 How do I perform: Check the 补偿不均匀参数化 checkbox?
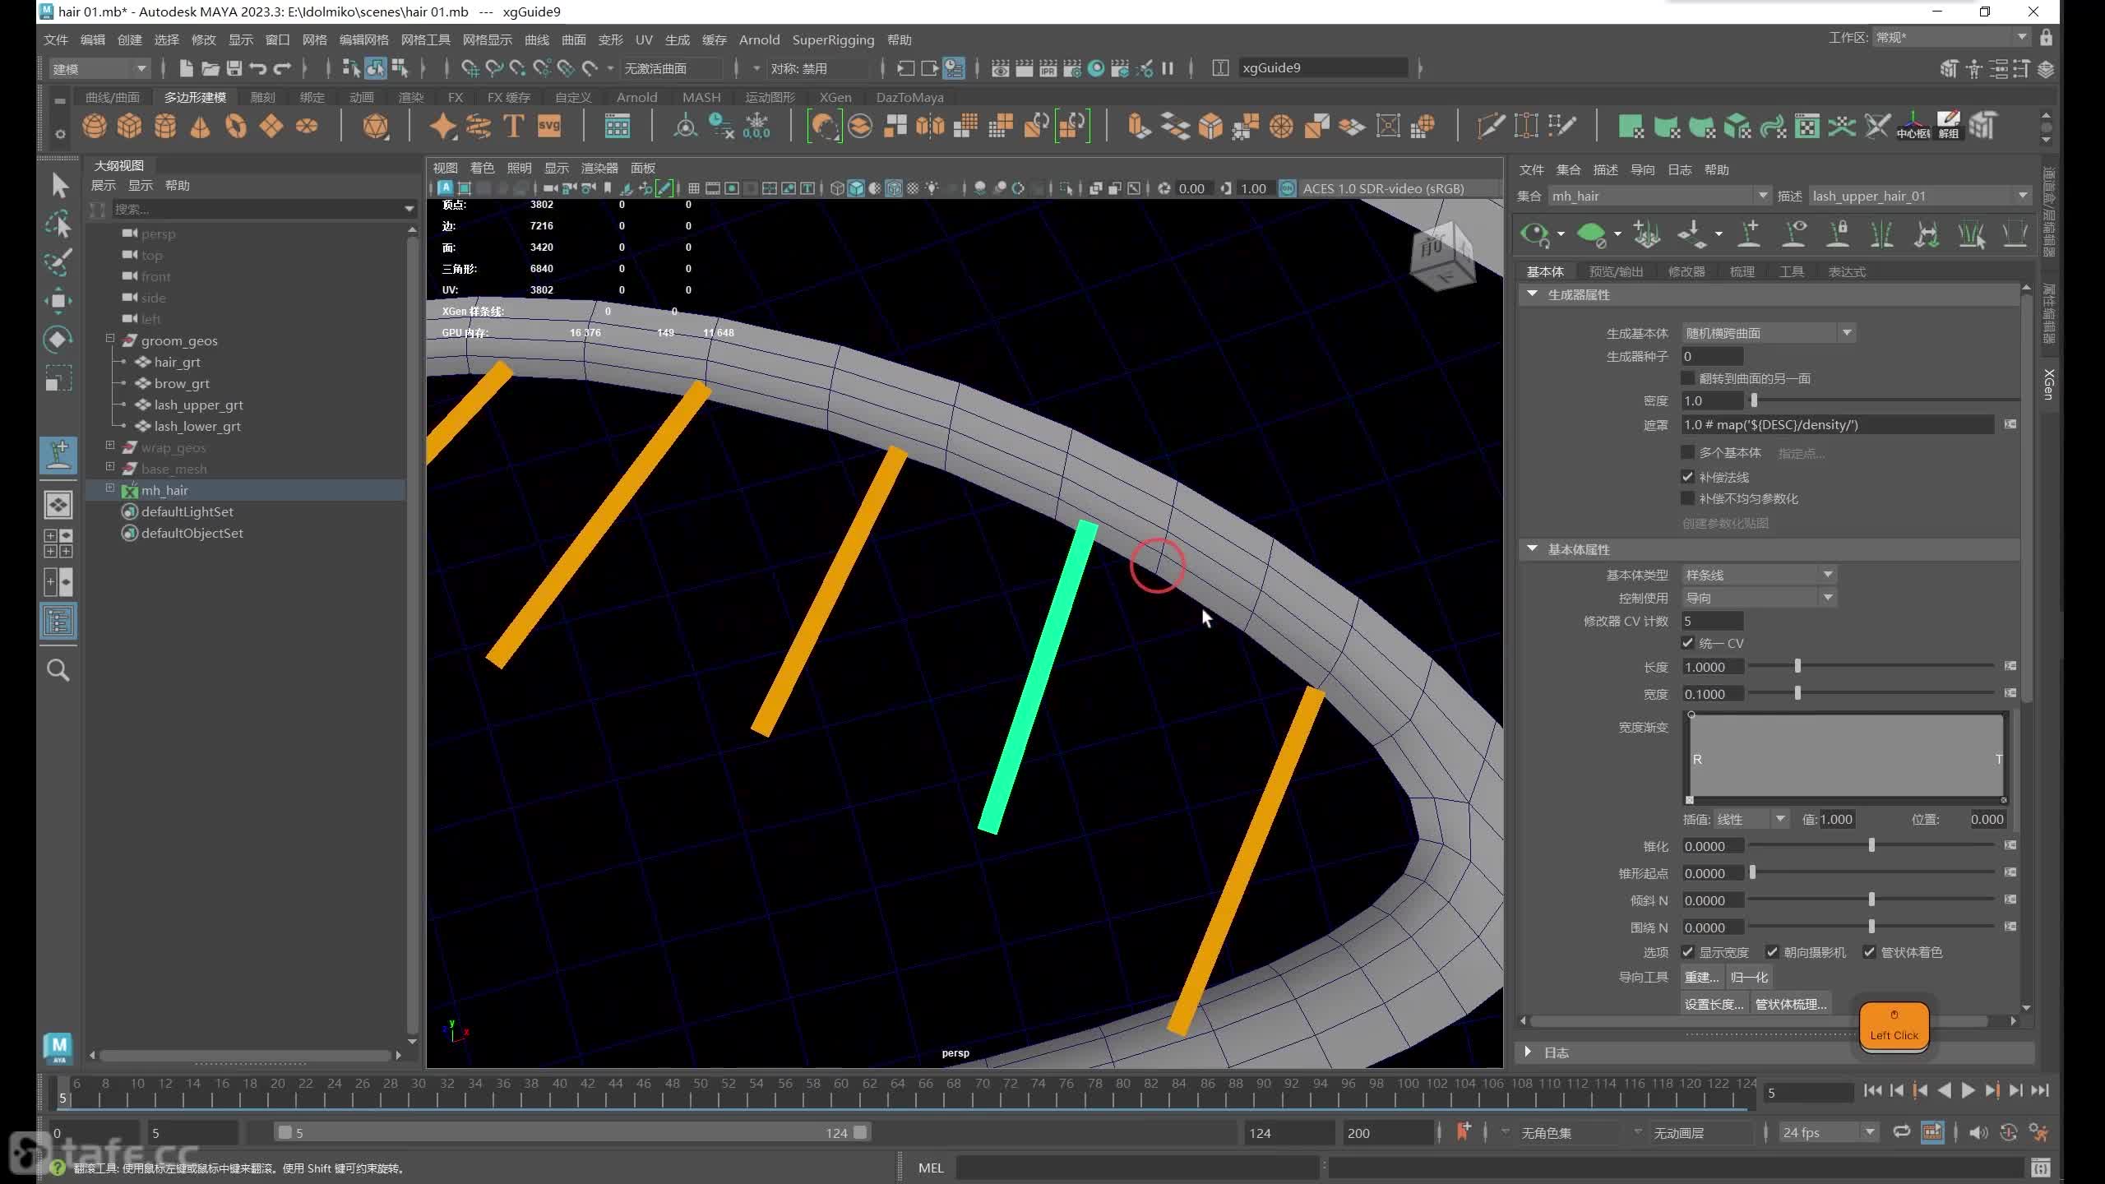point(1688,498)
